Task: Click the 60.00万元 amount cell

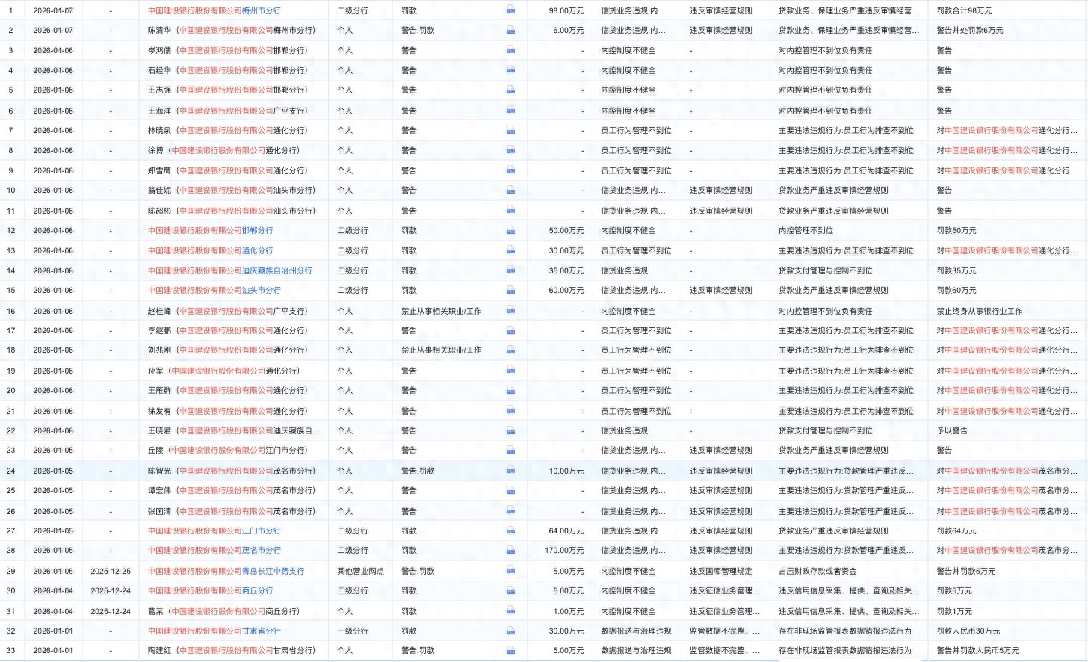Action: click(566, 290)
